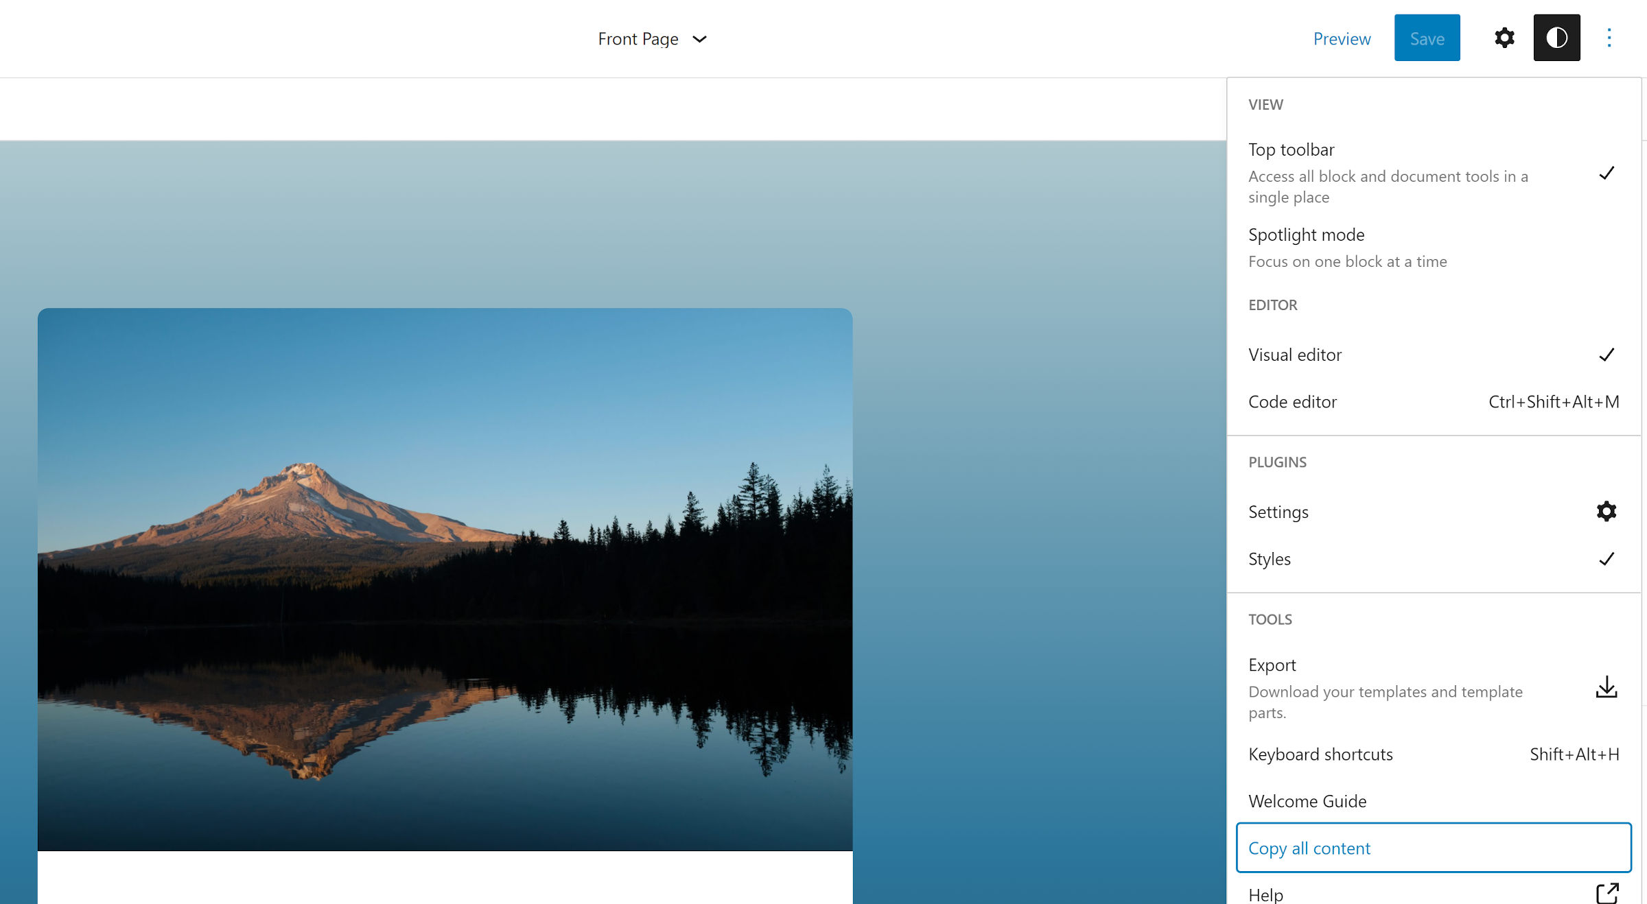Close the three-dot Options menu
This screenshot has height=904, width=1647.
pos(1609,38)
